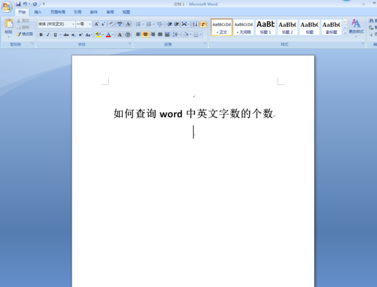Screen dimensions: 377x287
Task: Toggle underline formatting
Action: coord(55,35)
